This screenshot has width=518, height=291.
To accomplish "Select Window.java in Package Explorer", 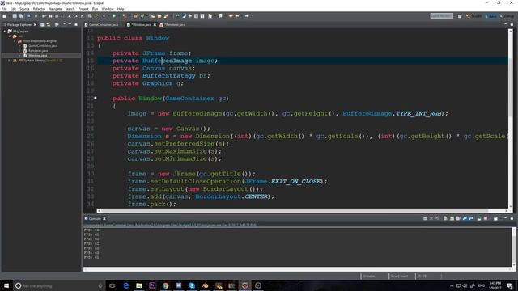I will [x=37, y=56].
